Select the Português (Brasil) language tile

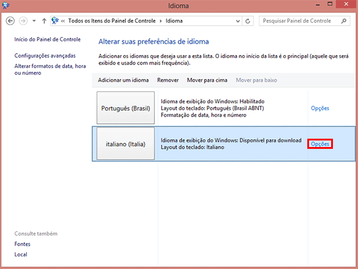125,108
